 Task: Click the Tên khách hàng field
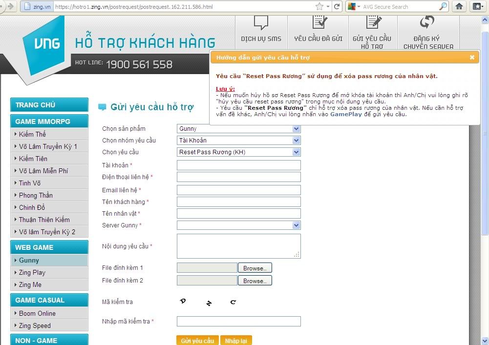coord(238,202)
